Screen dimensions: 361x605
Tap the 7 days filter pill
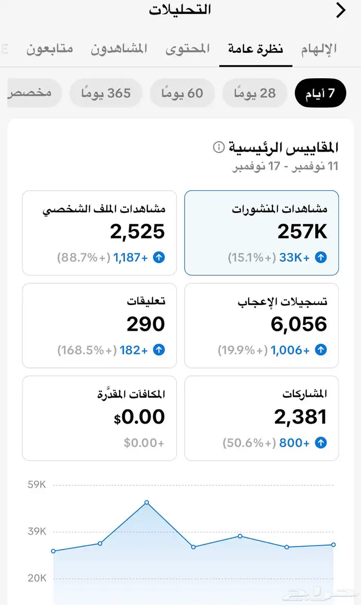pos(320,93)
